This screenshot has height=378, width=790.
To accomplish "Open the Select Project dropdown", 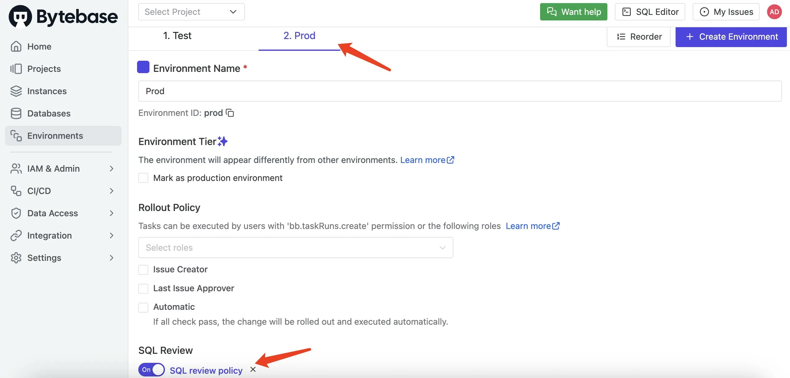I will tap(191, 12).
